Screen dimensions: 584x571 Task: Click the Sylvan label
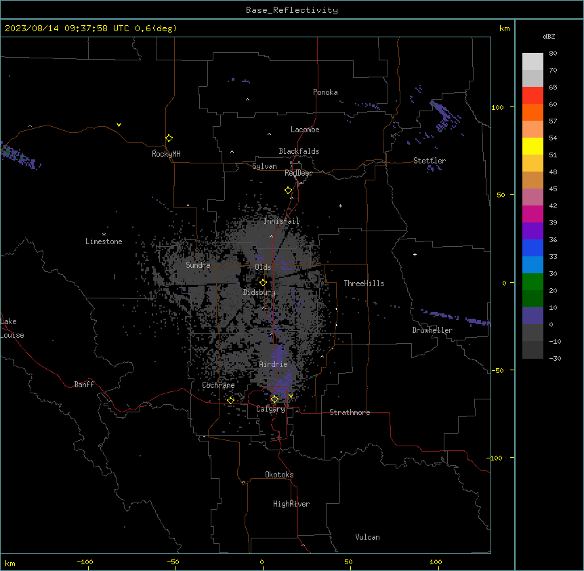coord(264,166)
